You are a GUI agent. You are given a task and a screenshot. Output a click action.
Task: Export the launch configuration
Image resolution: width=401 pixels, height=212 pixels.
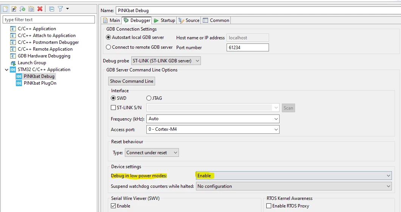(x=22, y=9)
